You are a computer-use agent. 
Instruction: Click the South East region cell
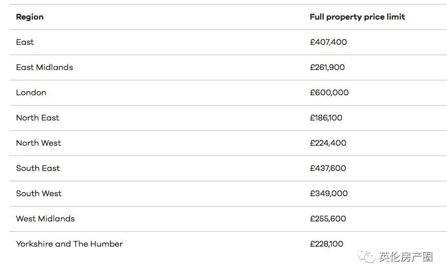point(38,168)
